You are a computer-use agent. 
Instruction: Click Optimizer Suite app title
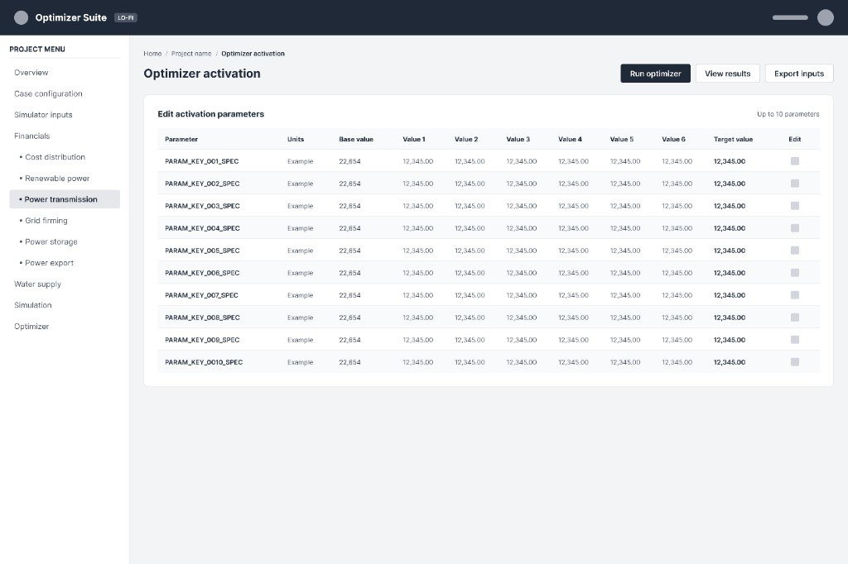(71, 18)
